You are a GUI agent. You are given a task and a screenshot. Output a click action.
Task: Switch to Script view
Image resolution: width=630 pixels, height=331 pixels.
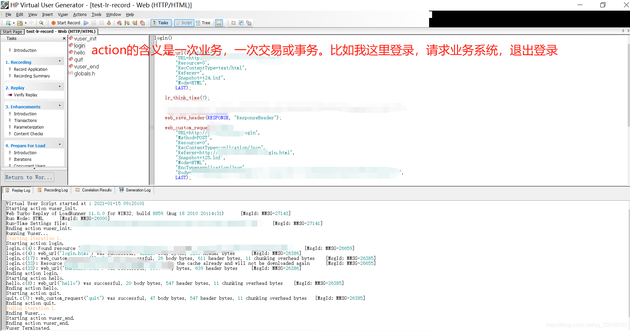tap(184, 23)
